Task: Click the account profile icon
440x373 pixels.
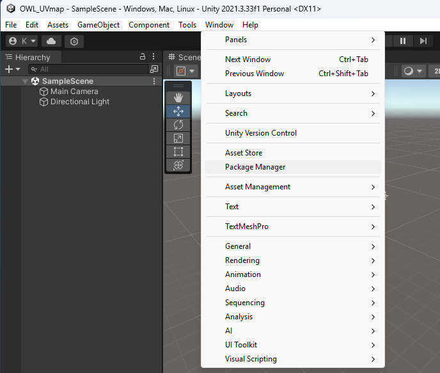Action: point(13,41)
